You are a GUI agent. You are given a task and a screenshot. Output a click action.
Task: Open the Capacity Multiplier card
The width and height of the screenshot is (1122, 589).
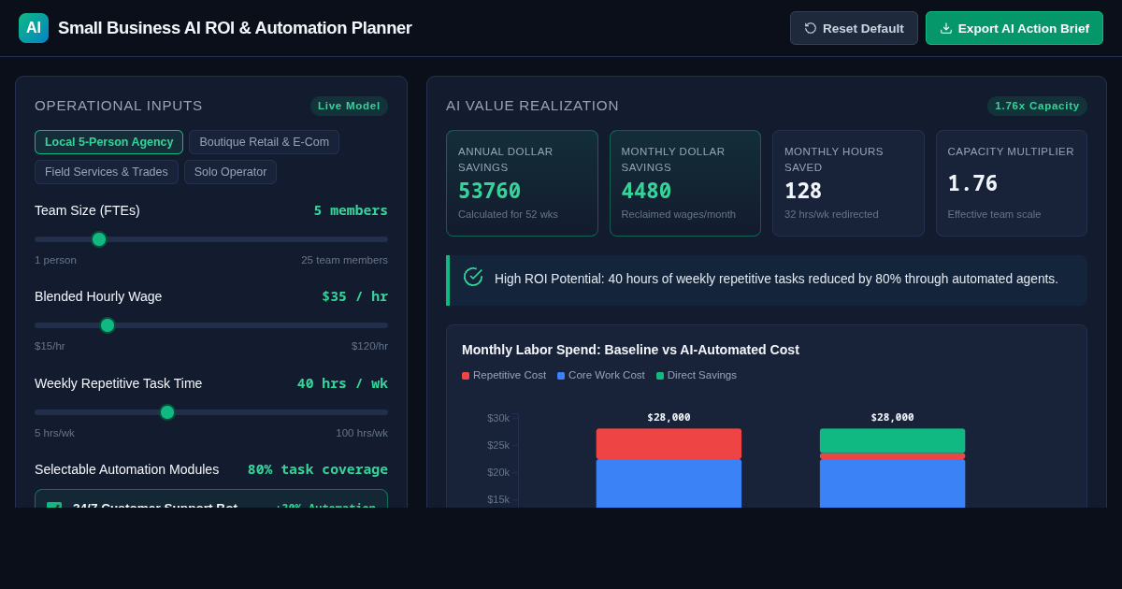[1012, 183]
